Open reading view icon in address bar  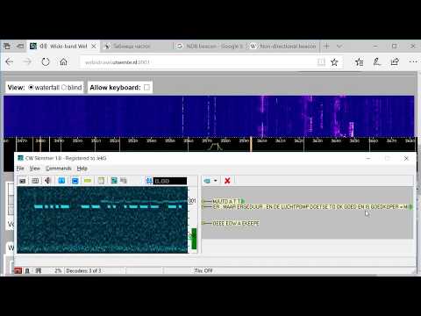[321, 62]
